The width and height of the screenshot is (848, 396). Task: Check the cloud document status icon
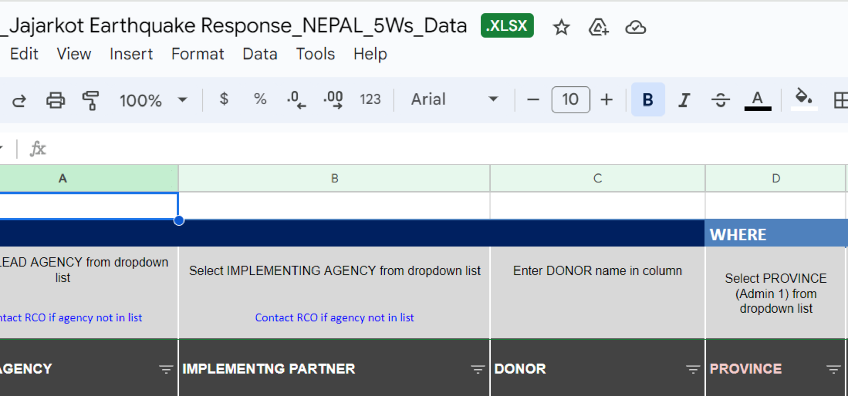(635, 27)
